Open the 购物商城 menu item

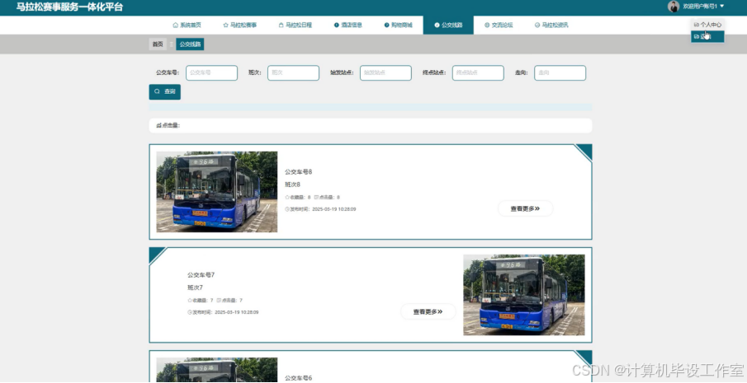coord(399,26)
